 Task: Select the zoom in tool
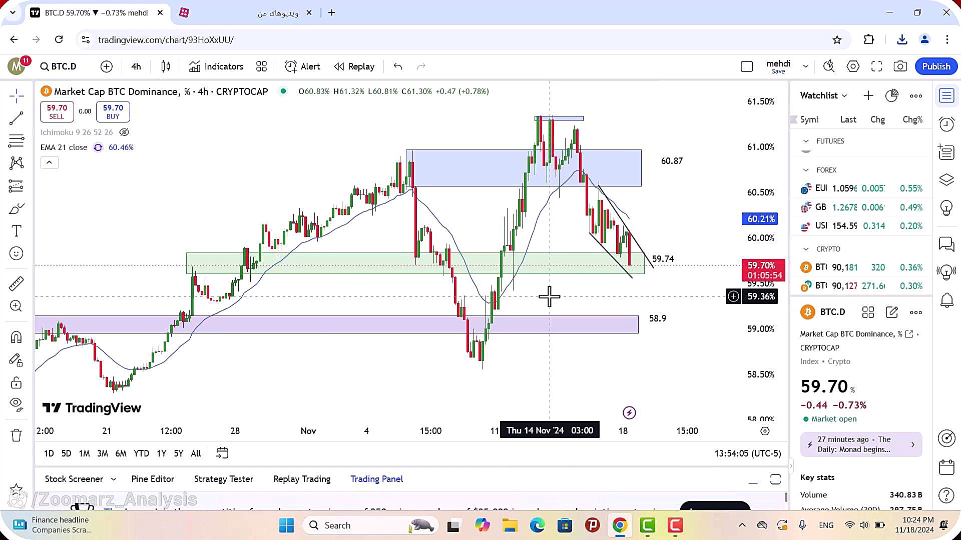coord(17,306)
